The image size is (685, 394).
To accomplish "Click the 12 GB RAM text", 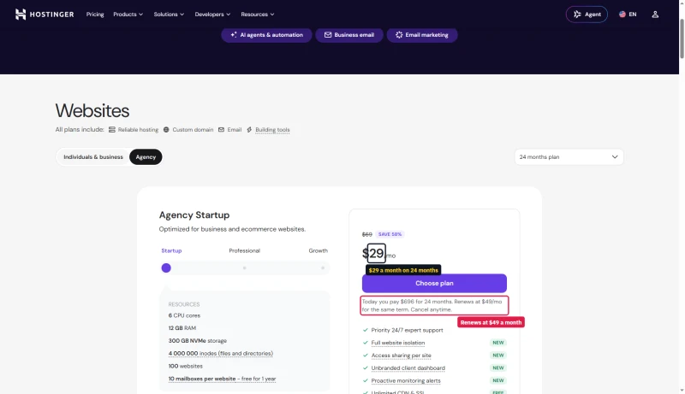I will point(182,328).
